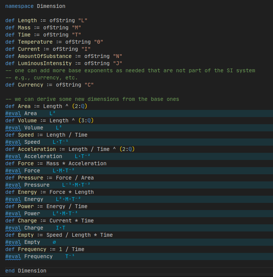Click the "L" string in Length definition
The image size is (273, 277).
pyautogui.click(x=84, y=20)
